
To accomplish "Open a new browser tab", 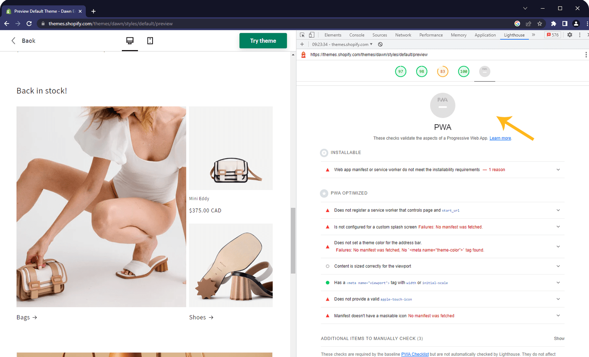I will (x=93, y=11).
